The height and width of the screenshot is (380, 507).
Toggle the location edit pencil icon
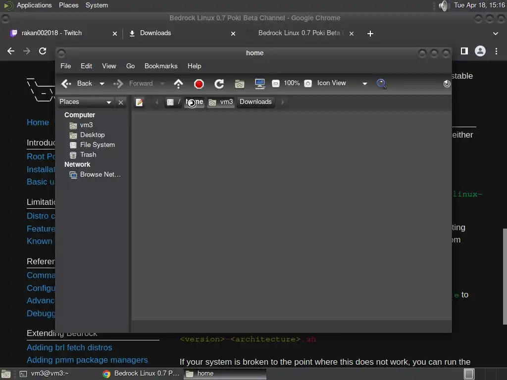coord(139,102)
